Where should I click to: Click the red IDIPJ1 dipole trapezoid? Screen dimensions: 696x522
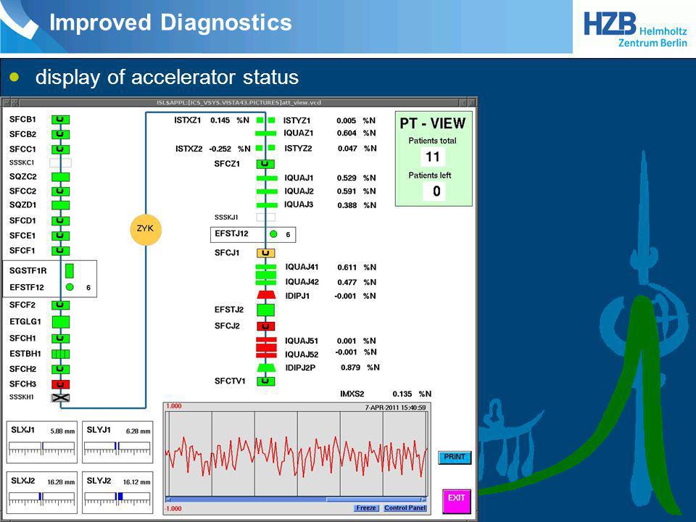point(266,295)
